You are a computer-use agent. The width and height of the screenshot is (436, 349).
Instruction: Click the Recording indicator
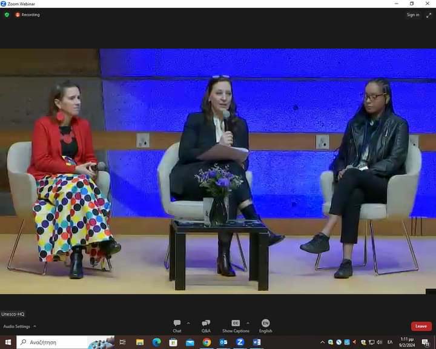click(x=27, y=15)
